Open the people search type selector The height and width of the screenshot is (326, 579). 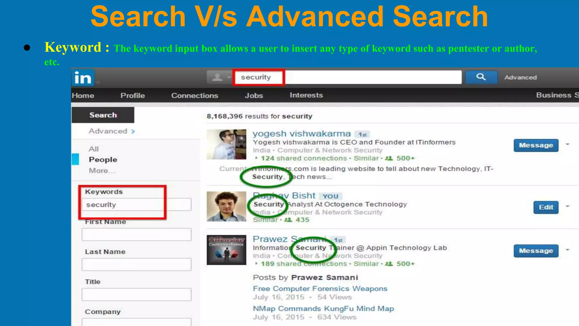tap(219, 77)
